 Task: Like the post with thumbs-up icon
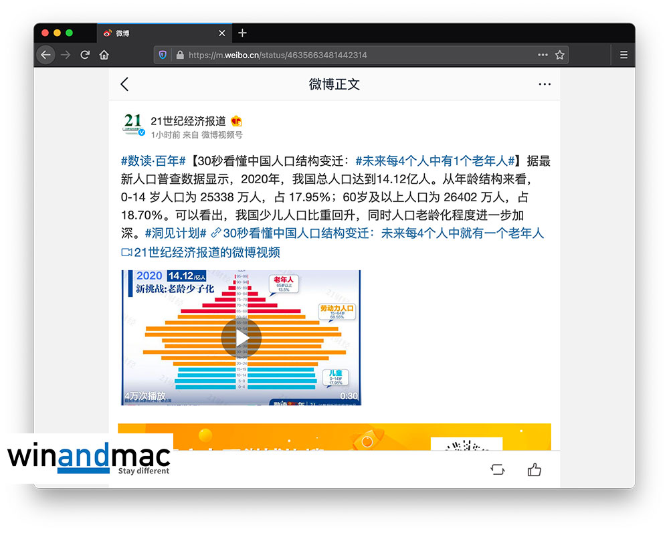point(534,469)
